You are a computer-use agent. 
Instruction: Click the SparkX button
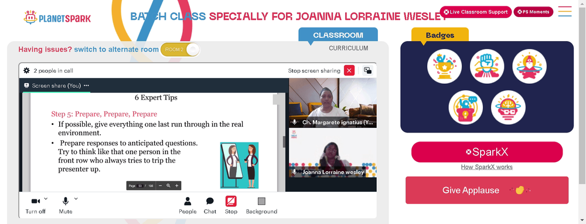(487, 152)
